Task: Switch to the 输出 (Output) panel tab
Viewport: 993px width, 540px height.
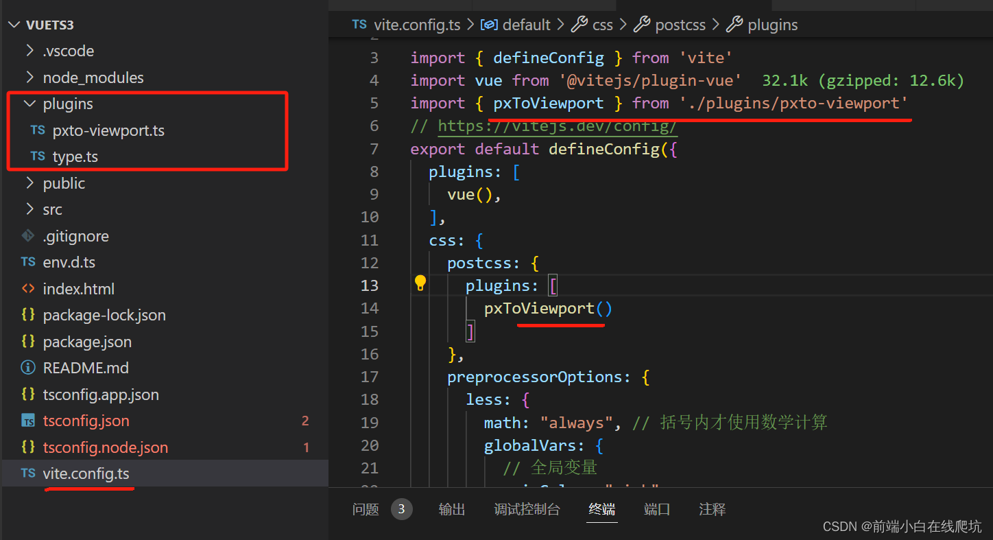Action: point(452,509)
